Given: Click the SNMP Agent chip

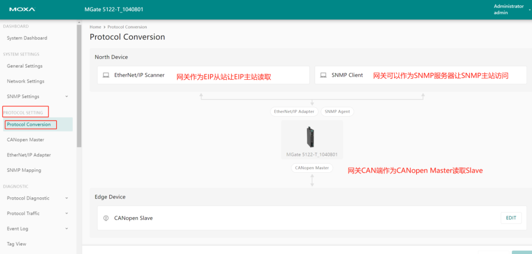Looking at the screenshot, I should (337, 112).
